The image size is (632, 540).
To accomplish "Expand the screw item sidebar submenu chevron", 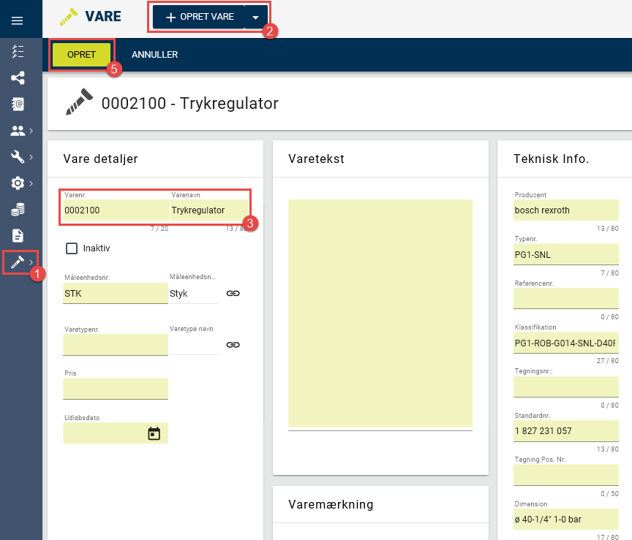I will click(31, 262).
